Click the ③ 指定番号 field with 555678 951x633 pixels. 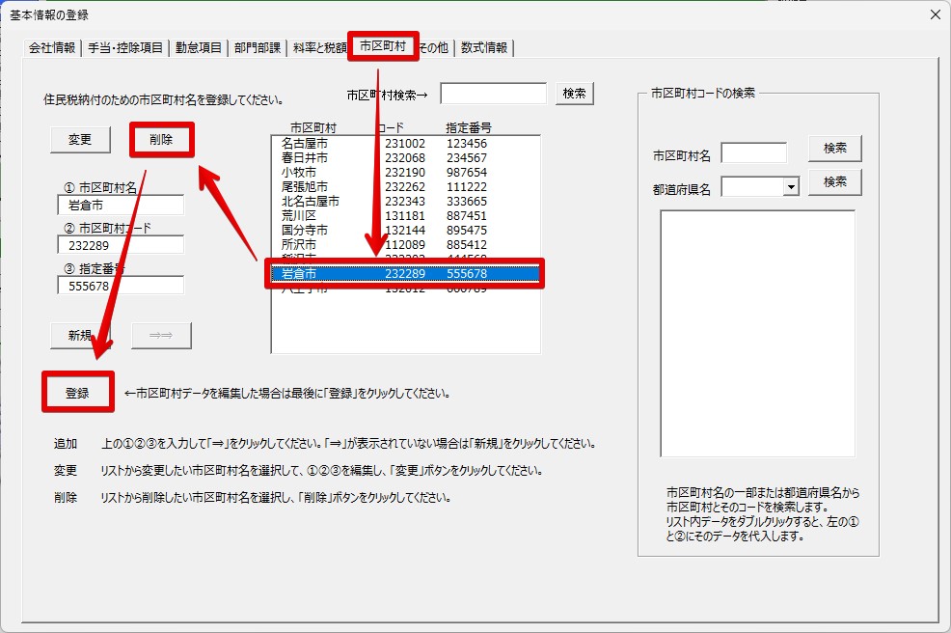120,286
